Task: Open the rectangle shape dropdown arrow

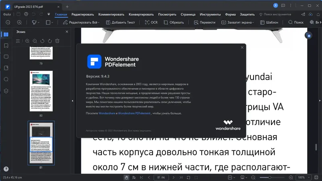Action: [52, 23]
